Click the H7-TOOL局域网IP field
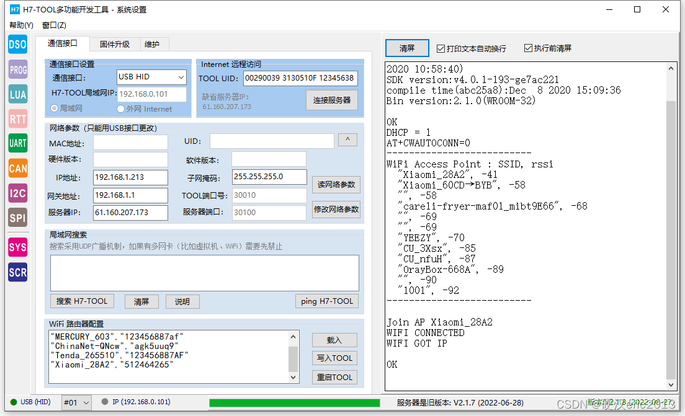This screenshot has width=685, height=416. click(152, 94)
